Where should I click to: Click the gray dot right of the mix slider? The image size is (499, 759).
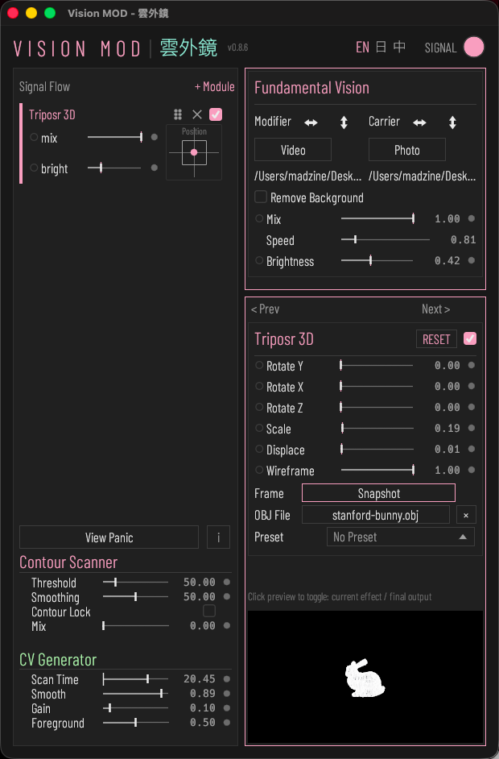(155, 138)
